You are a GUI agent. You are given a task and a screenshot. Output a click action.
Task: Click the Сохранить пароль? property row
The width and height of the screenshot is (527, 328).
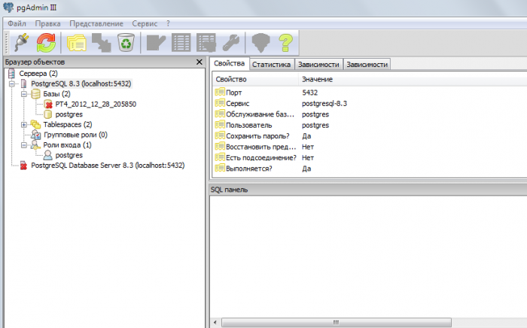tap(370, 136)
